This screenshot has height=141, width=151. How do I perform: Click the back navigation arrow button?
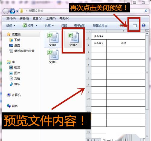(x=5, y=11)
